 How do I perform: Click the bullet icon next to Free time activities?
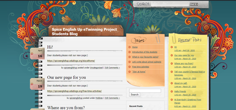[x=130, y=67]
